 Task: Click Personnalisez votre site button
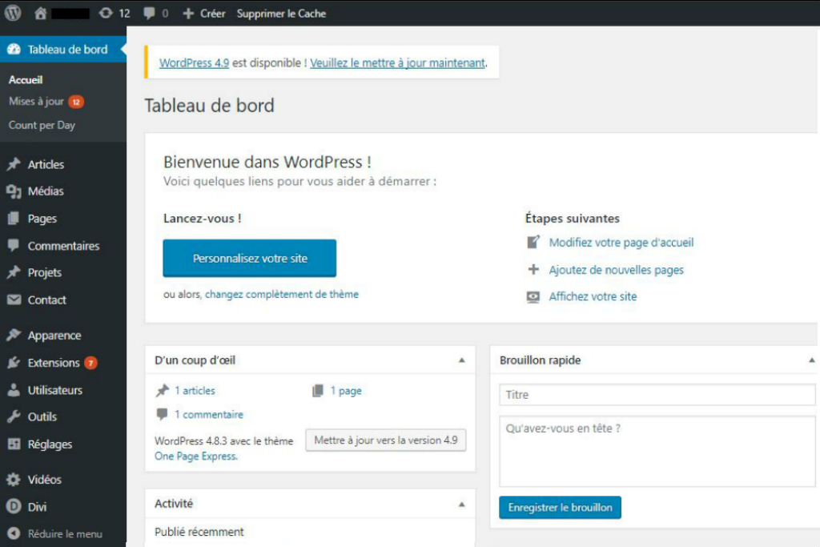click(250, 259)
